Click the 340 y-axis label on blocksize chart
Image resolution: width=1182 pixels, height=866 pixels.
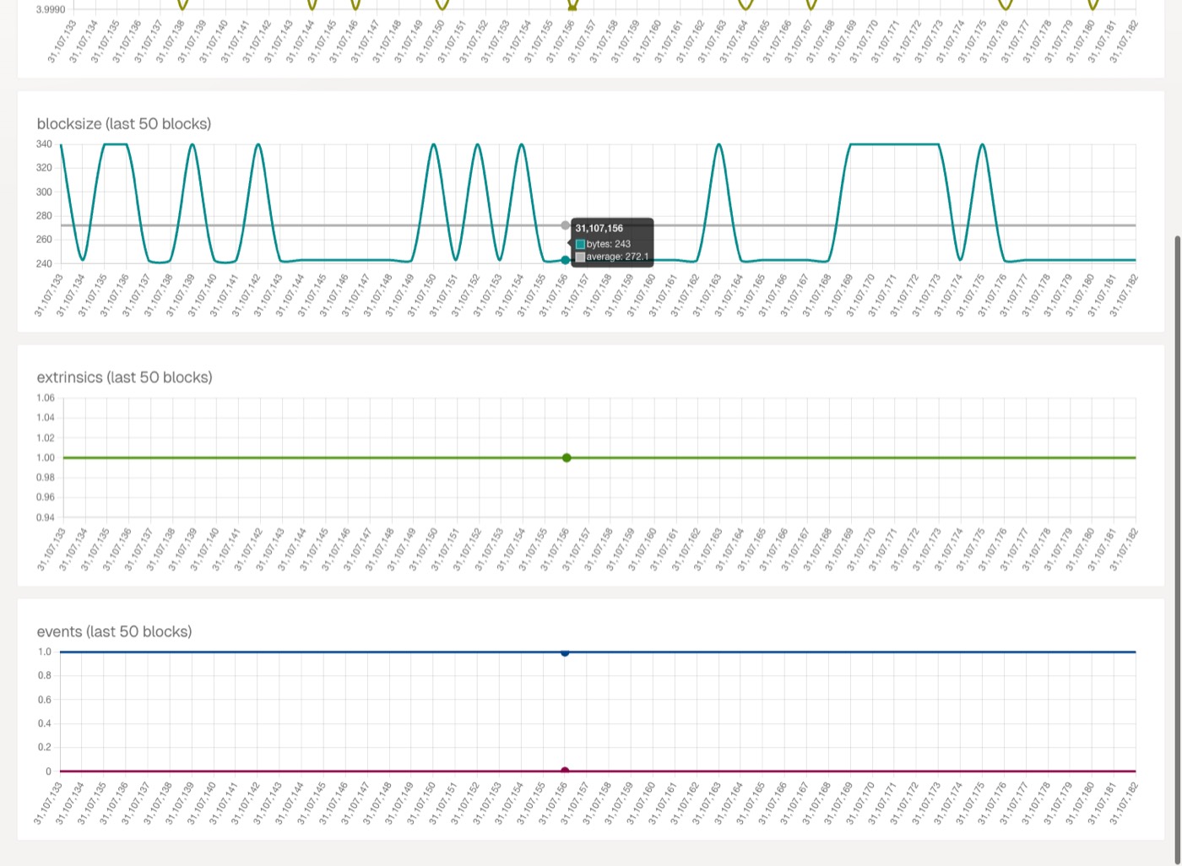click(x=44, y=144)
